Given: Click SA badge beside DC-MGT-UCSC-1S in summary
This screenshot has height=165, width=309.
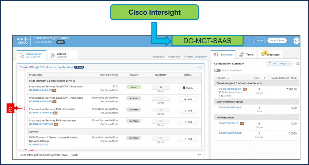Looking at the screenshot, I should coord(242,123).
